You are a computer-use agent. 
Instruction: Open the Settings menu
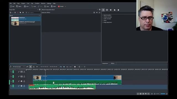[49, 4]
